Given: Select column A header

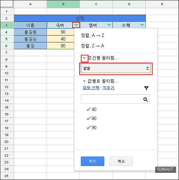Looking at the screenshot, I should pyautogui.click(x=30, y=4).
